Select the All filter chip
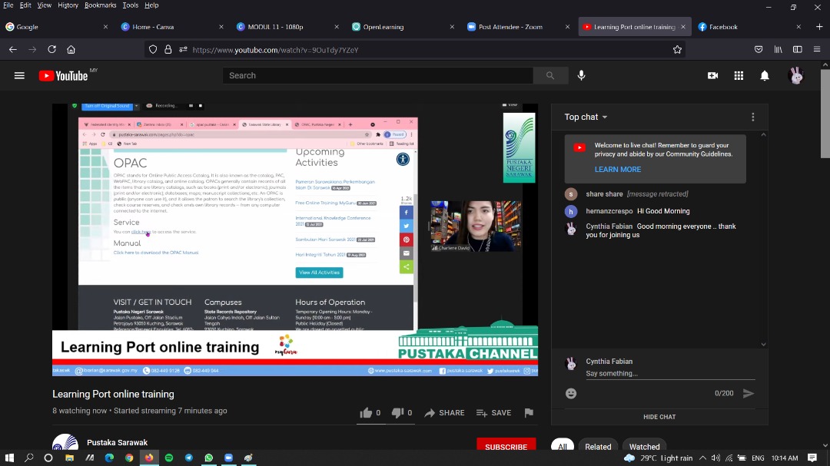830x466 pixels. pyautogui.click(x=562, y=447)
